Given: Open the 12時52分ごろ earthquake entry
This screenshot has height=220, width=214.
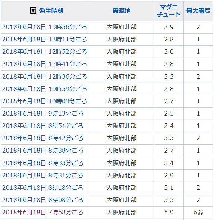Looking at the screenshot, I should coord(45,51).
